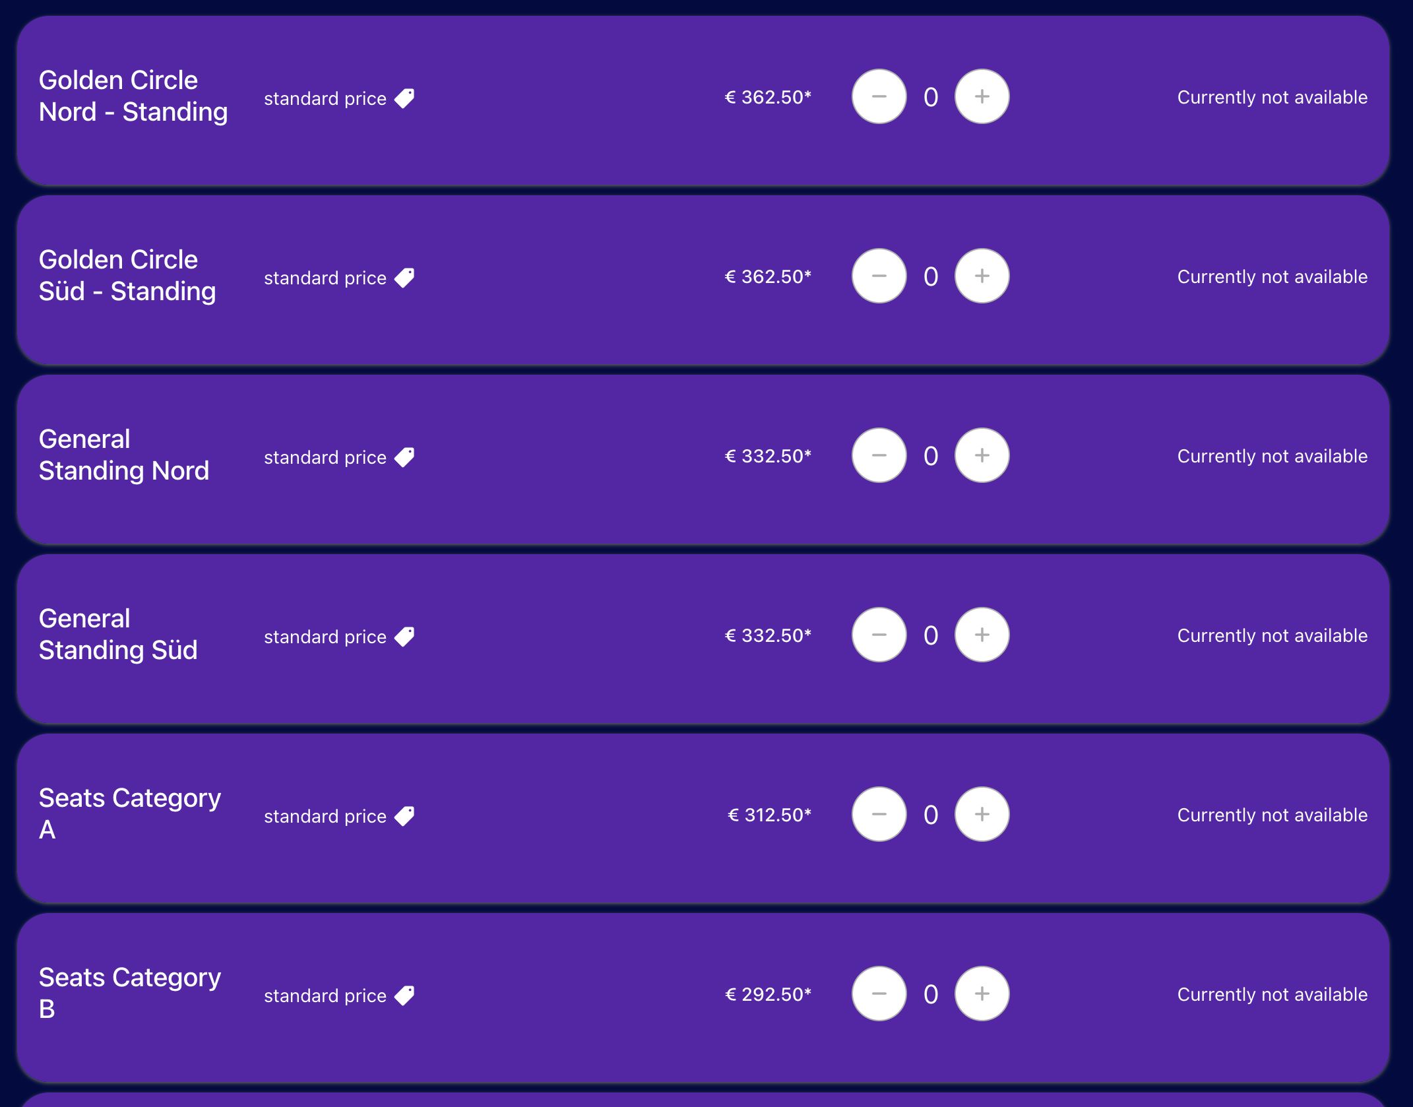Click price tag icon for Golden Circle Nord
Image resolution: width=1413 pixels, height=1107 pixels.
point(404,98)
